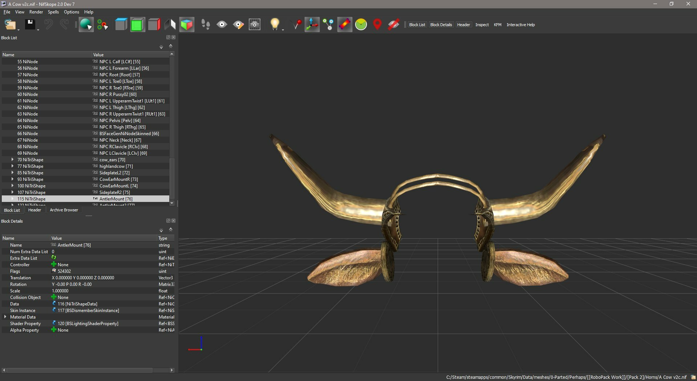The image size is (697, 381).
Task: Switch to the Header tab below Block List
Action: click(35, 210)
